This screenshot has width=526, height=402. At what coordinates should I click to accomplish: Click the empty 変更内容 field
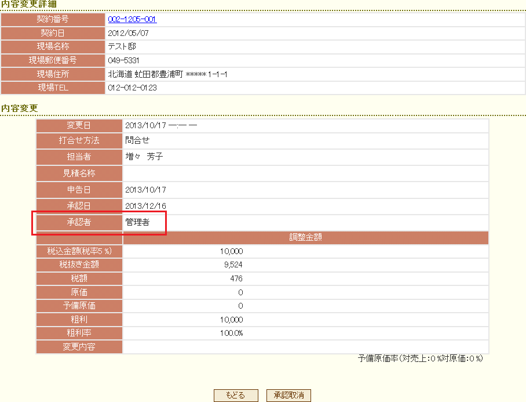tap(305, 347)
